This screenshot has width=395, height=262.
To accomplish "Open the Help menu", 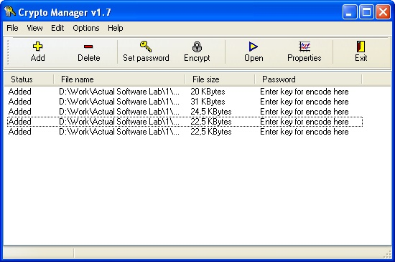I will click(116, 28).
